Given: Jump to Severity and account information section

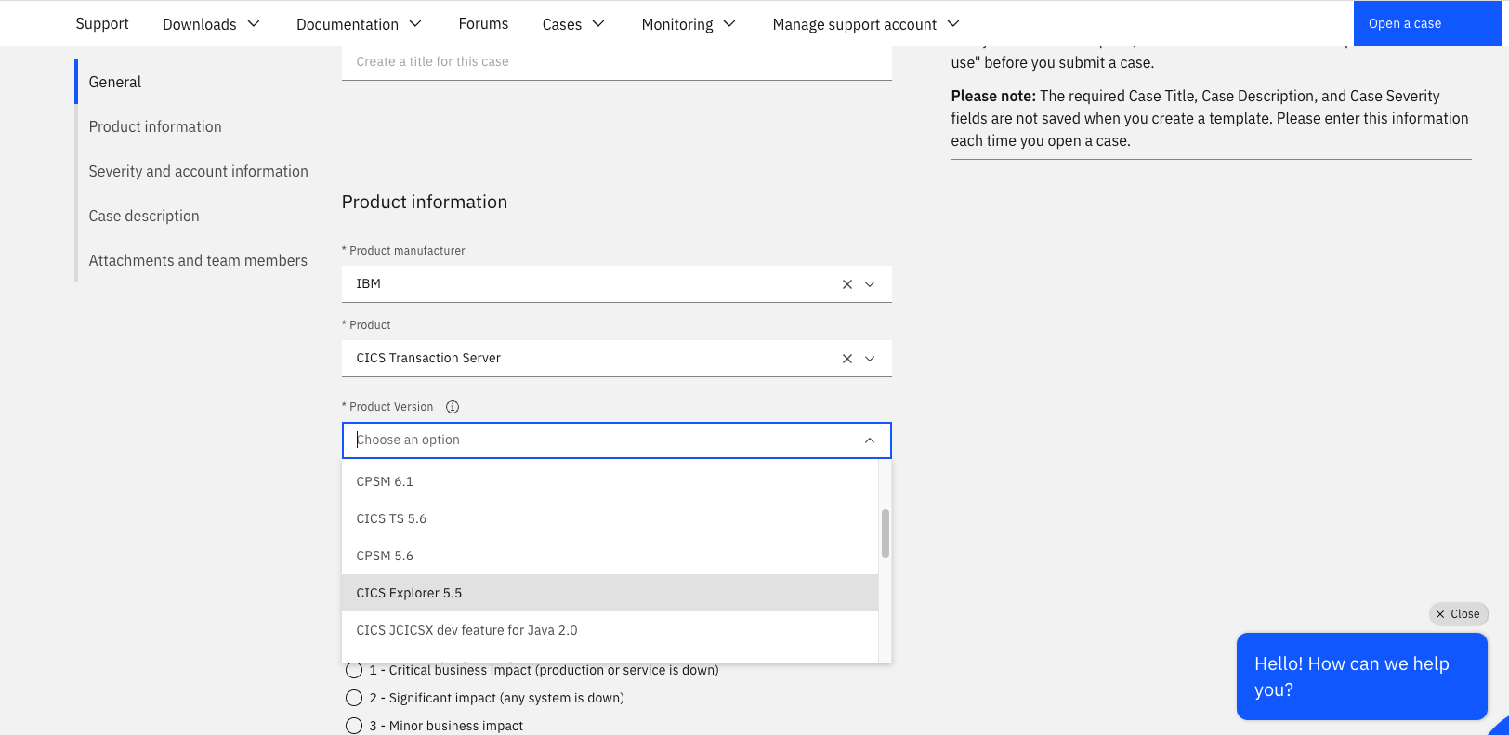Looking at the screenshot, I should pos(198,171).
